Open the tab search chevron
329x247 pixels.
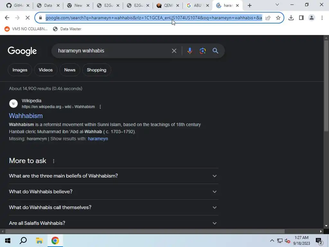tap(277, 5)
